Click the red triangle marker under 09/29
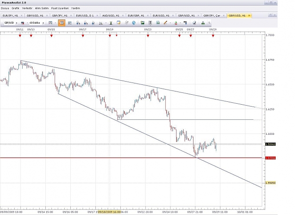 [x=213, y=36]
